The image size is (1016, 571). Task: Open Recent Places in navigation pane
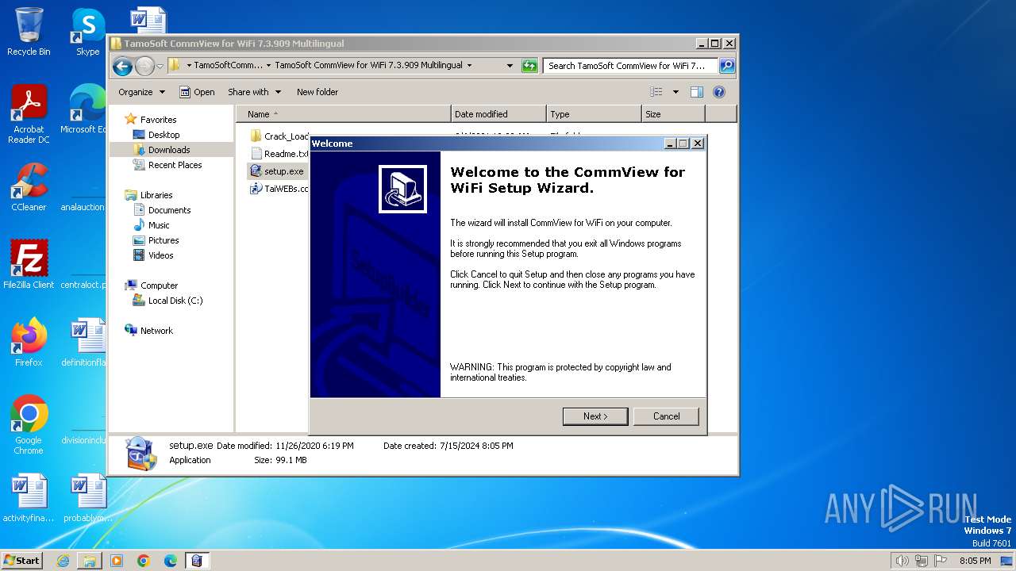(167, 165)
